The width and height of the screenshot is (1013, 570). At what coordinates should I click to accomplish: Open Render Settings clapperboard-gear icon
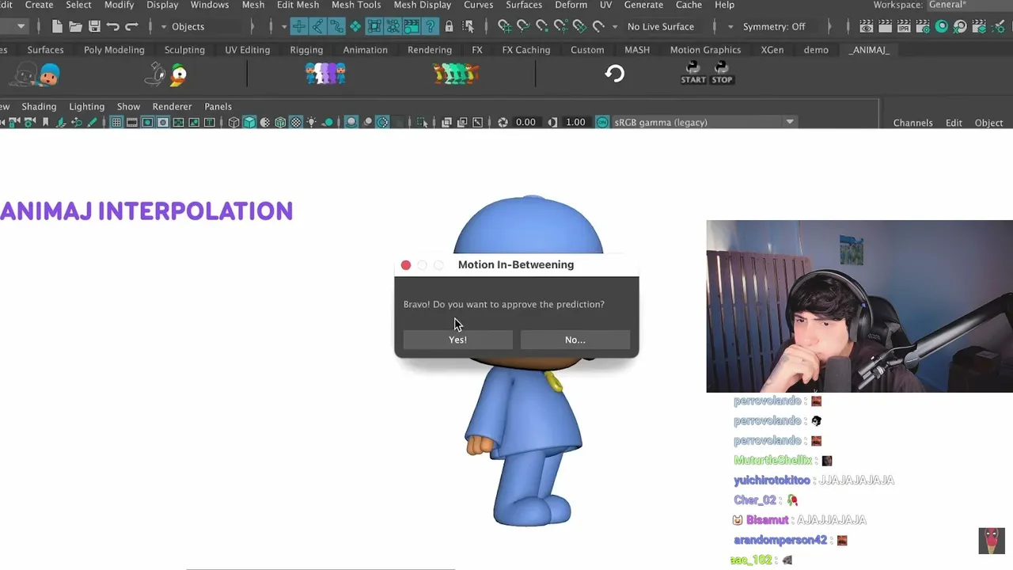(923, 26)
